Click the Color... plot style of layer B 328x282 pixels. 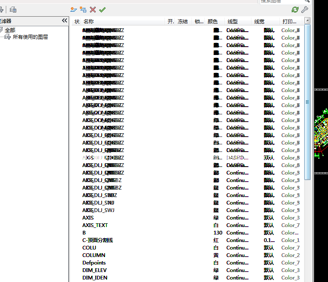click(290, 233)
